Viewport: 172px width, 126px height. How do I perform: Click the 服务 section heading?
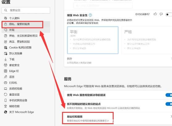click(68, 79)
